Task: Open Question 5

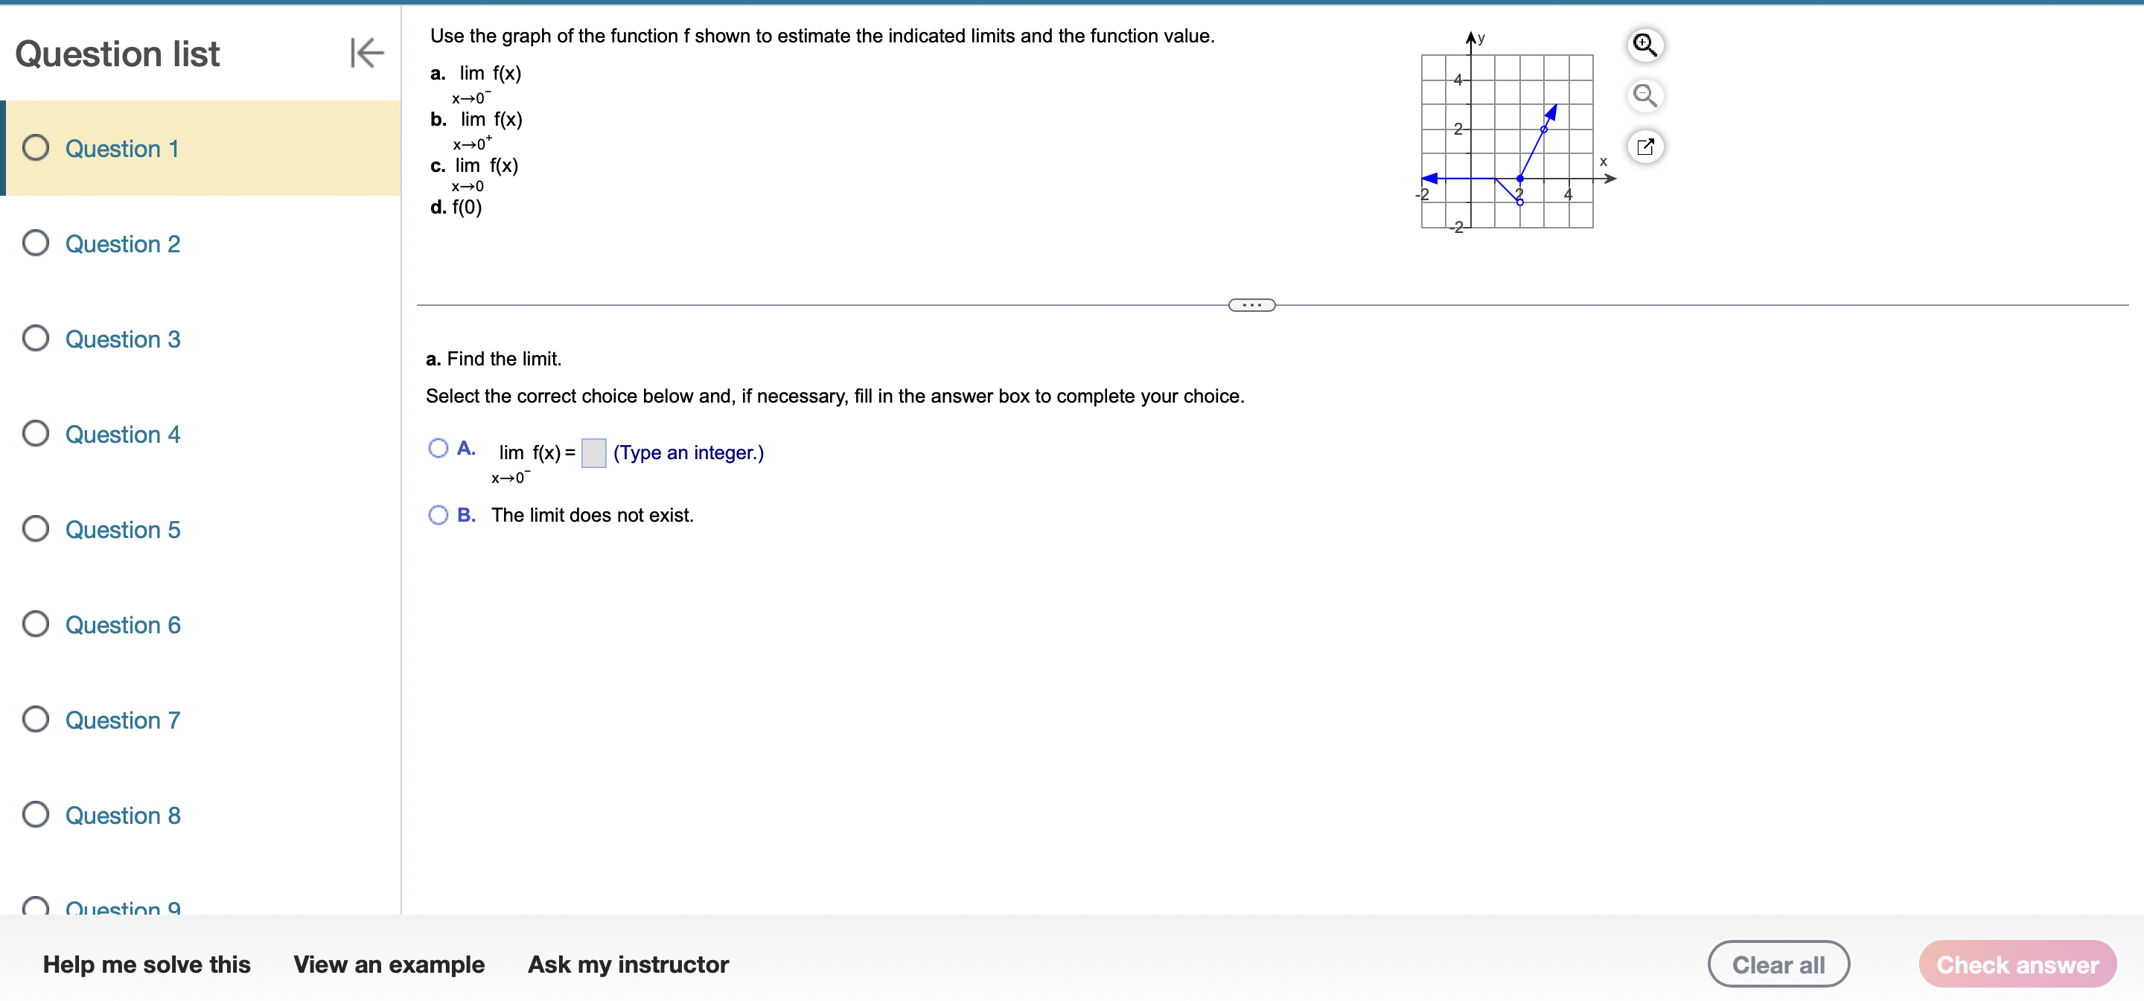Action: coord(122,529)
